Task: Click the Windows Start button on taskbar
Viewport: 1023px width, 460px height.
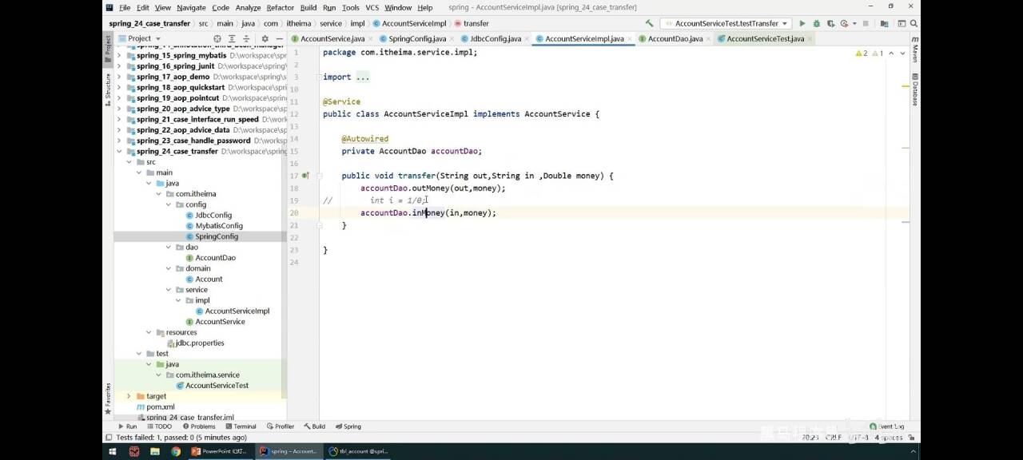Action: [112, 451]
